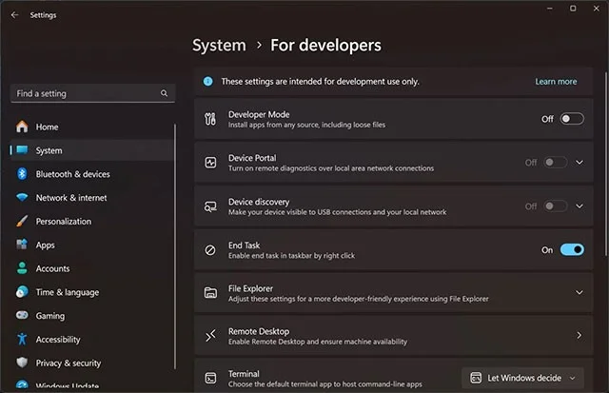Open Network & internet settings
Viewport: 609px width, 393px height.
pyautogui.click(x=92, y=198)
